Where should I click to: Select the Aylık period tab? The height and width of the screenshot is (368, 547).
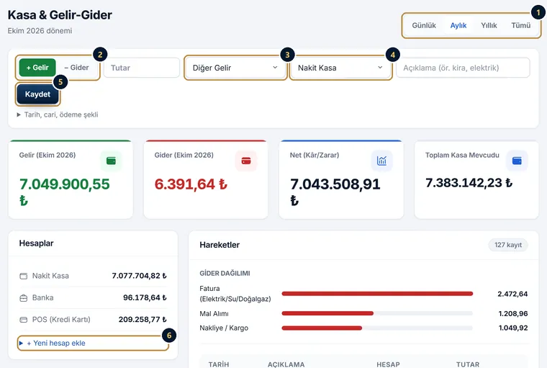[x=458, y=25]
